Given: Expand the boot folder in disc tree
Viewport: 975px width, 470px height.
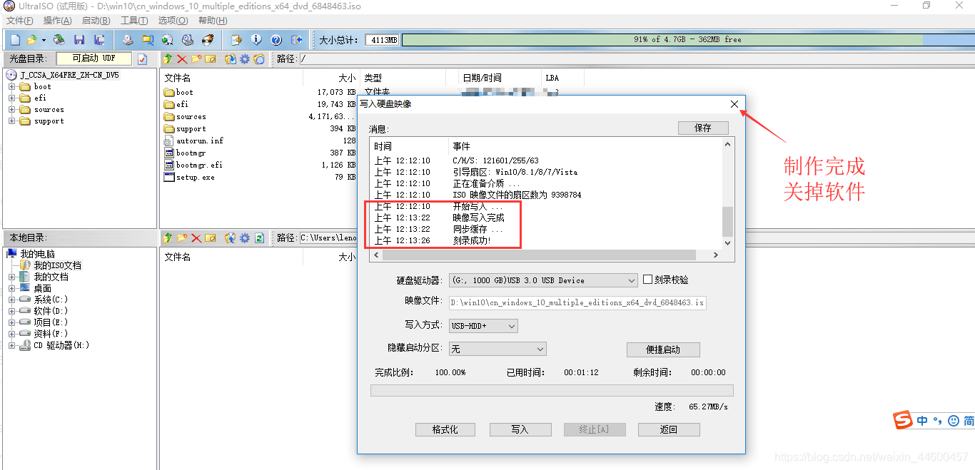Looking at the screenshot, I should tap(12, 87).
